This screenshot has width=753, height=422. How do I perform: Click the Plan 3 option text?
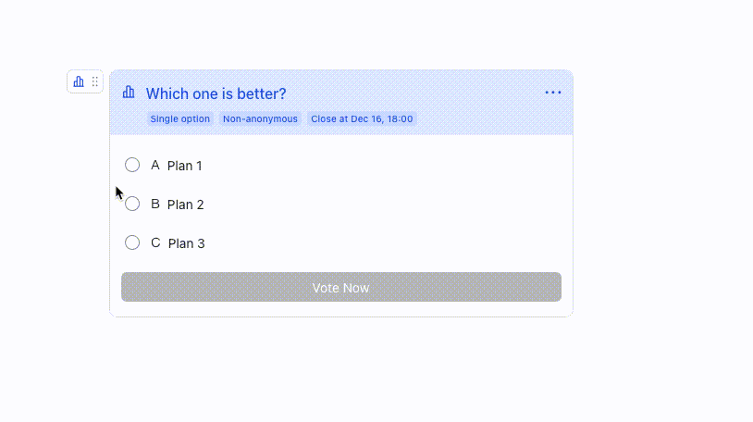187,243
